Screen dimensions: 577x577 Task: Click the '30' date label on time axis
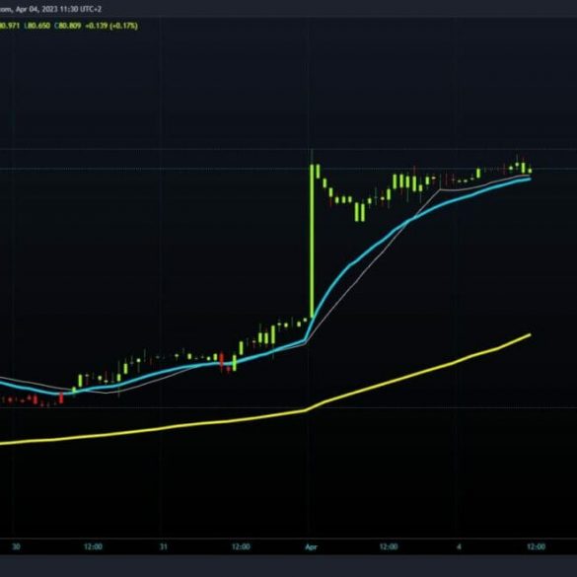pos(16,546)
